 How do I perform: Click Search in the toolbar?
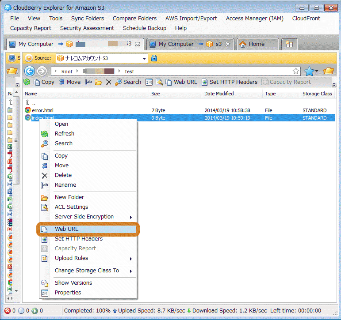click(x=128, y=82)
